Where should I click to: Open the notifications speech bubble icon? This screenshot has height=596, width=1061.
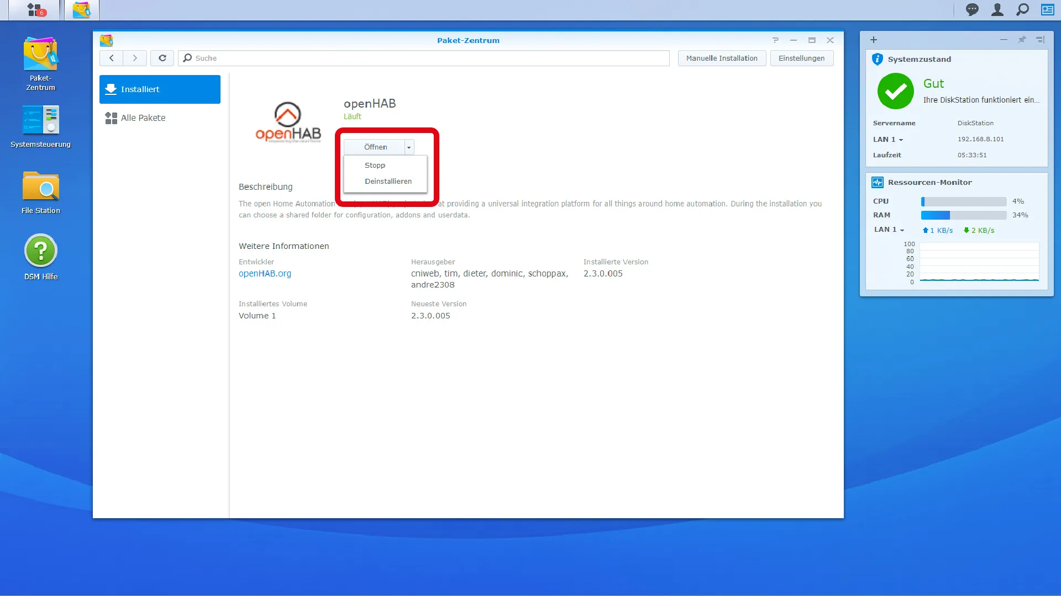point(972,9)
